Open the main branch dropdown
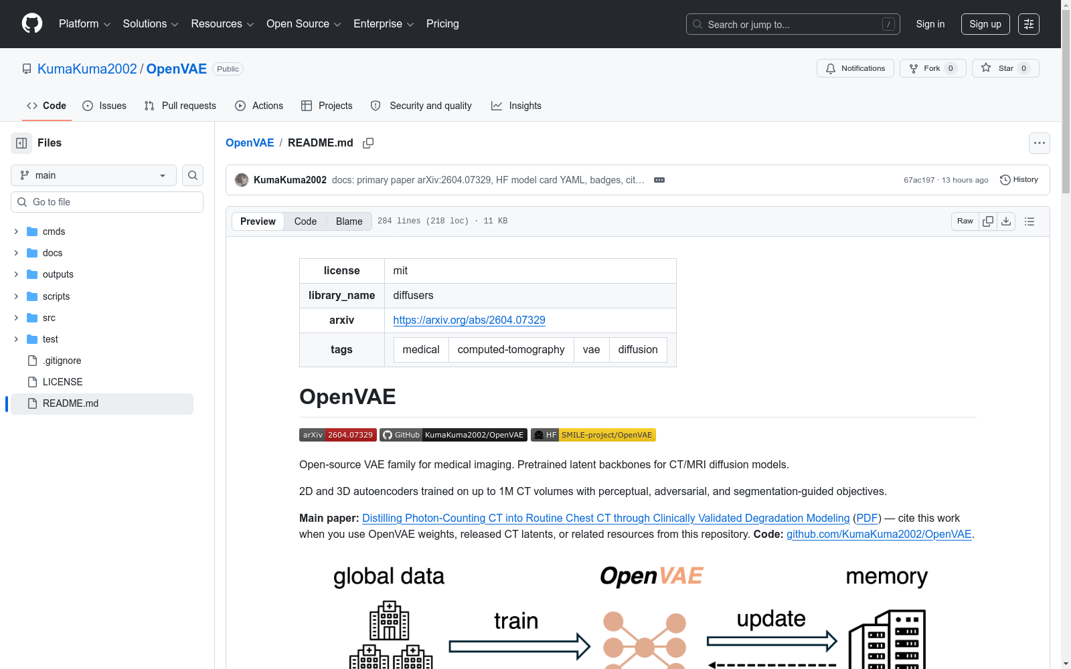 (x=94, y=175)
